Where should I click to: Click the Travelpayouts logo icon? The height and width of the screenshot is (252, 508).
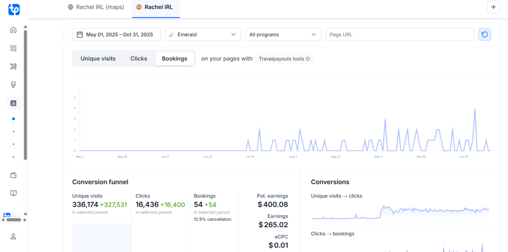(14, 9)
